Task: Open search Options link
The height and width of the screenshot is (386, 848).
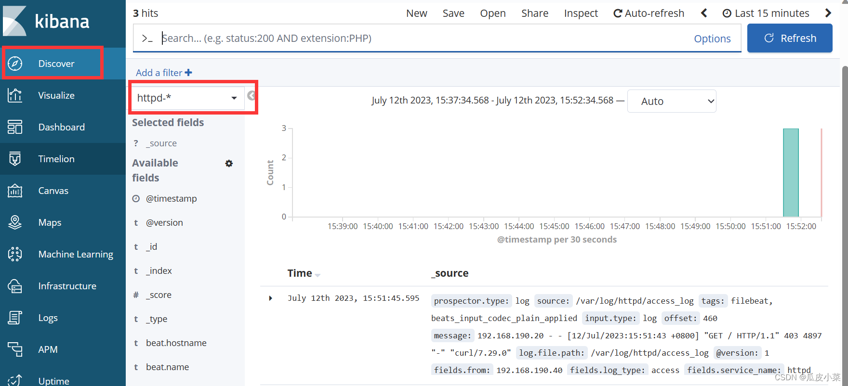Action: coord(712,39)
